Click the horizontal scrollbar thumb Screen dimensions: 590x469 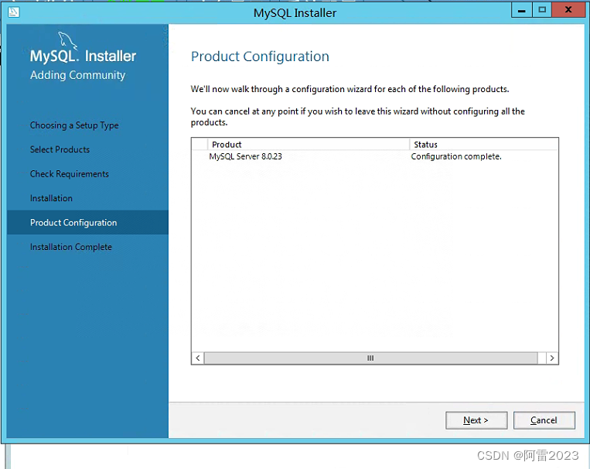(x=370, y=358)
